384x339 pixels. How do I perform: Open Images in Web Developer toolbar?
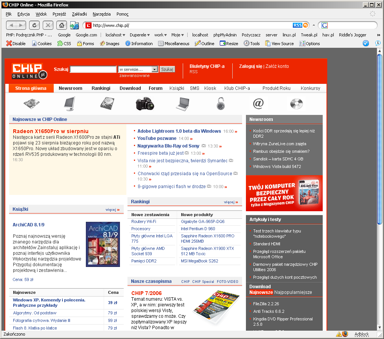pyautogui.click(x=110, y=44)
